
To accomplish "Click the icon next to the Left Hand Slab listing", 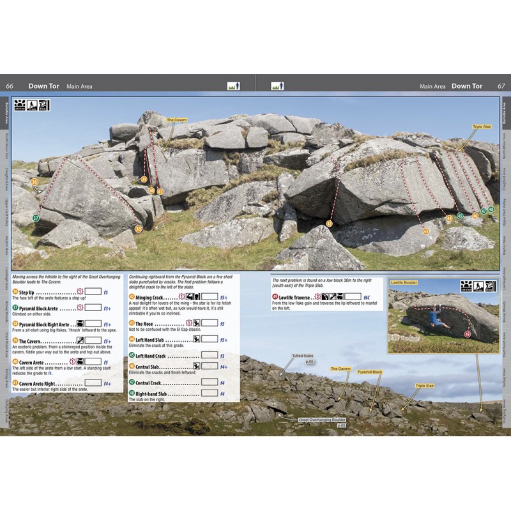I will coord(197,339).
